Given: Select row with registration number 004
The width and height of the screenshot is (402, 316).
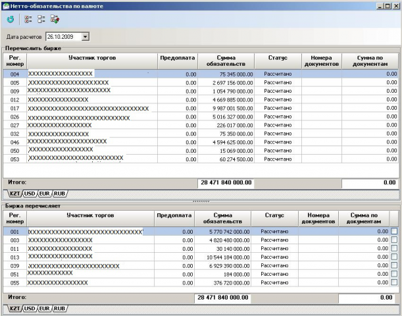Looking at the screenshot, I should [x=201, y=74].
